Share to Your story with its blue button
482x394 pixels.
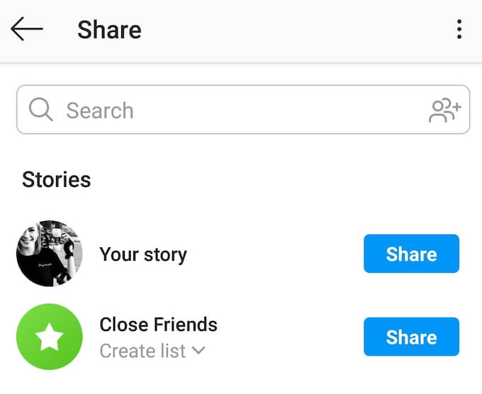click(411, 254)
